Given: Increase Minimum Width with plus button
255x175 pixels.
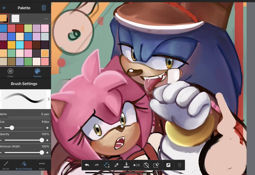Looking at the screenshot, I should pos(47,153).
